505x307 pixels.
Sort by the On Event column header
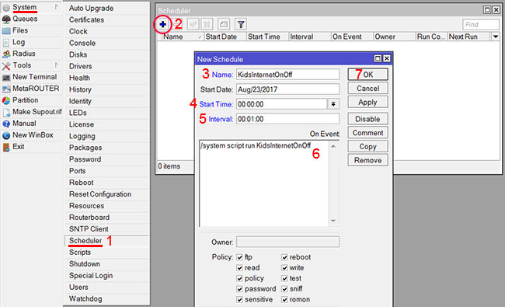point(352,37)
